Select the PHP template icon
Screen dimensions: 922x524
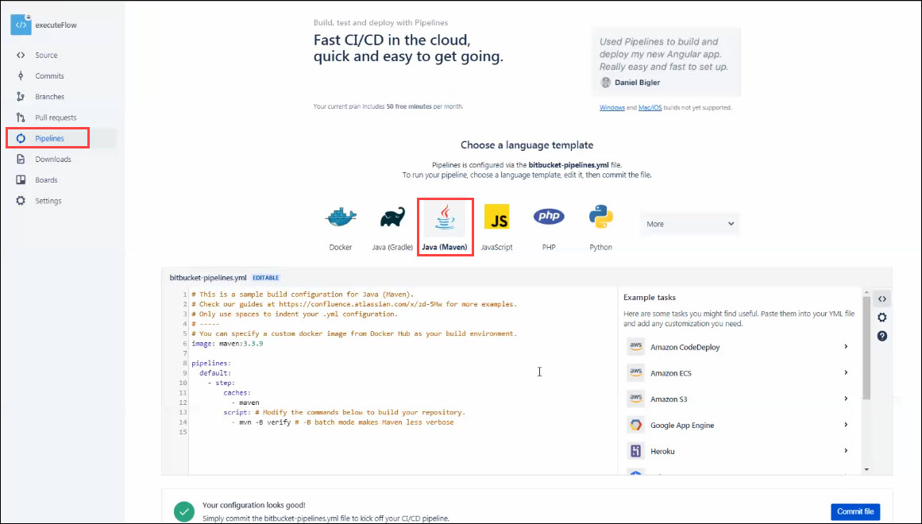tap(549, 217)
